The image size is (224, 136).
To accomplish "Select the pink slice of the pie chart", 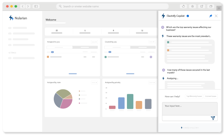I will pyautogui.click(x=66, y=104).
